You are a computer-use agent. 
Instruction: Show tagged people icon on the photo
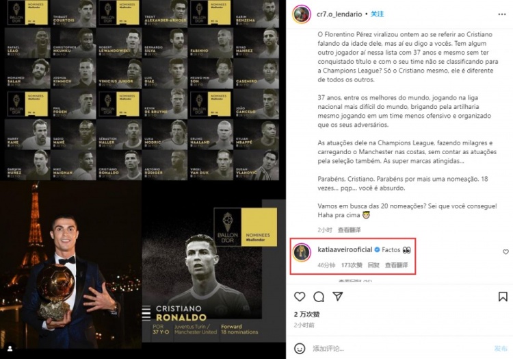[x=9, y=349]
